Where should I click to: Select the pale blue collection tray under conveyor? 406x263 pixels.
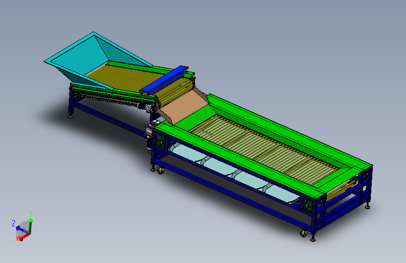[233, 172]
